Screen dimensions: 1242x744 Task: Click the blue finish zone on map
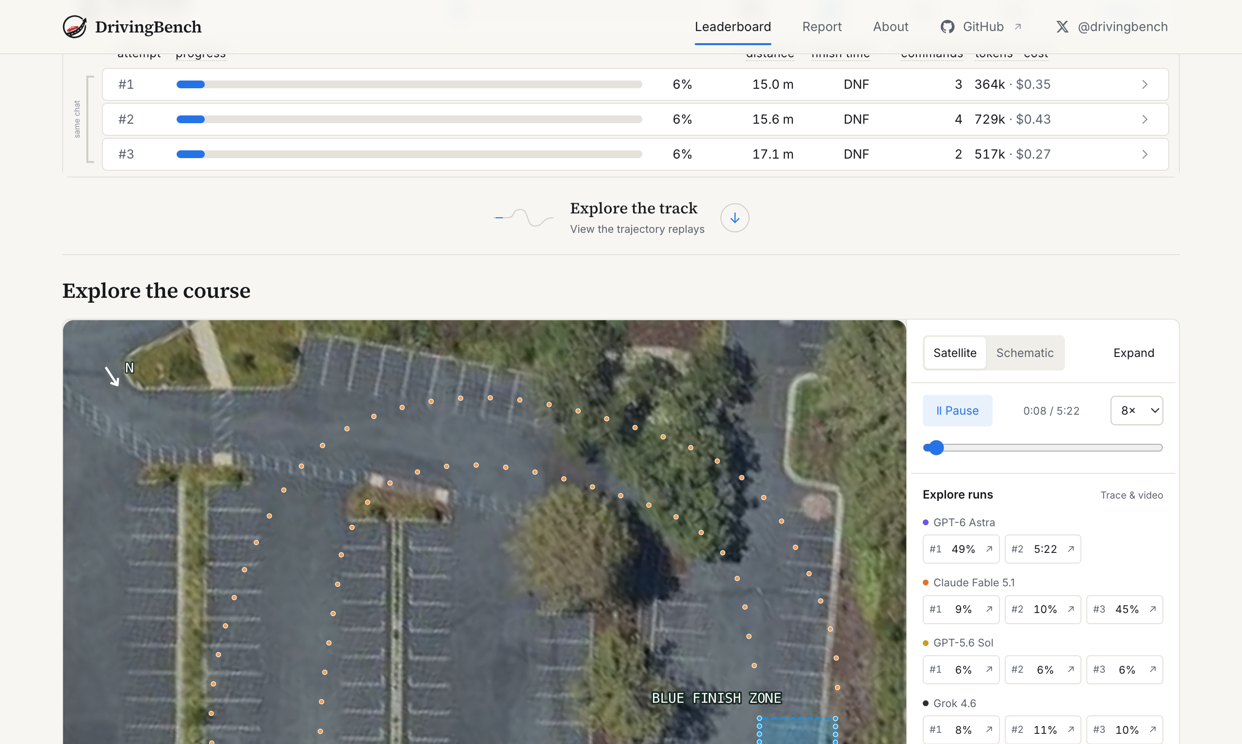tap(797, 730)
